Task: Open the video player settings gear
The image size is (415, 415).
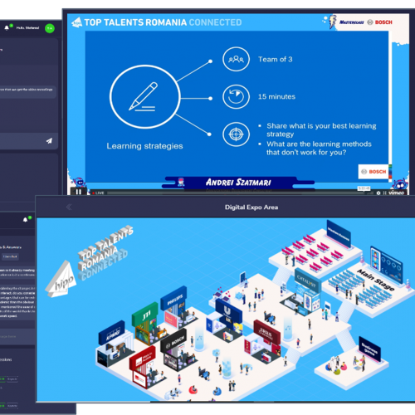Action: pos(378,193)
